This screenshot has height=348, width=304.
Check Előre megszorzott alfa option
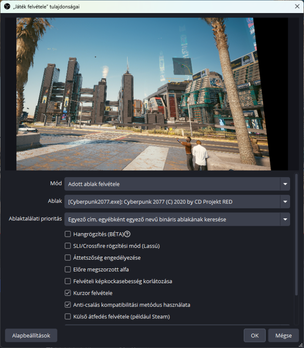68,269
